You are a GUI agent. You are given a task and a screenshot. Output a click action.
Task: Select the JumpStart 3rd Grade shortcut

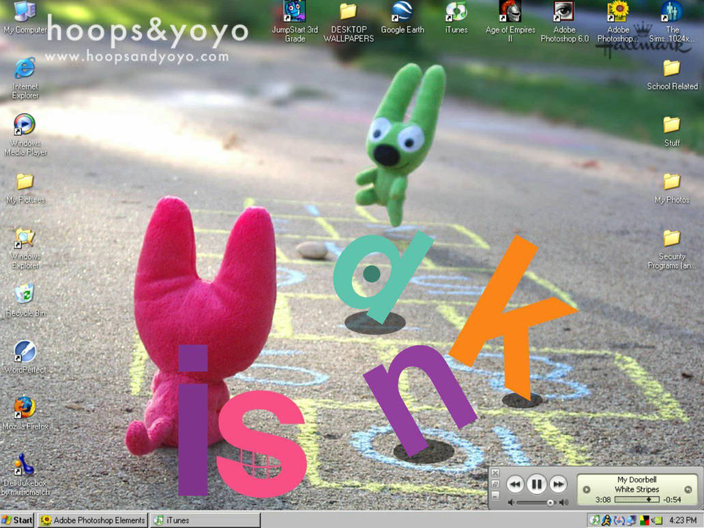pos(295,22)
